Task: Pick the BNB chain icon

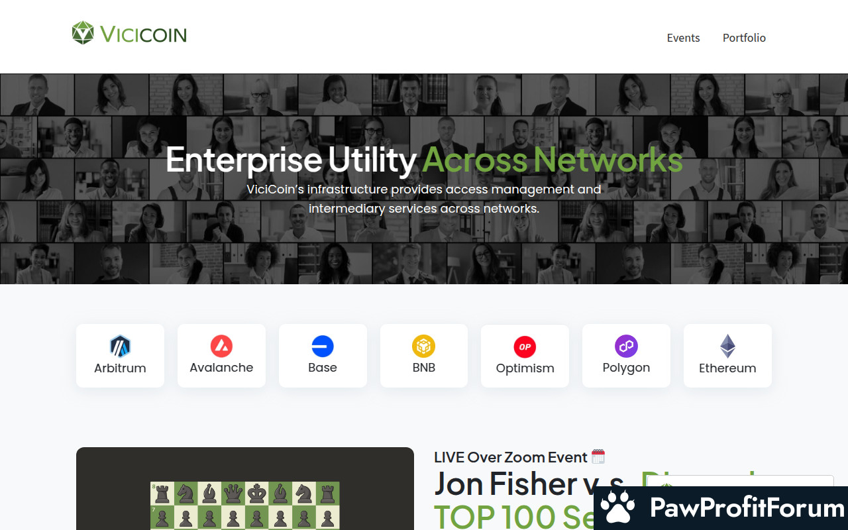Action: 423,346
